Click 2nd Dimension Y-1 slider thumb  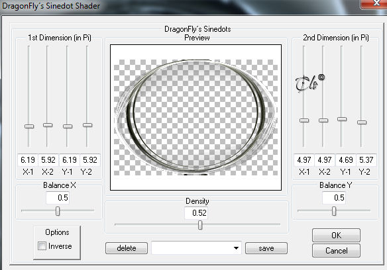[342, 119]
